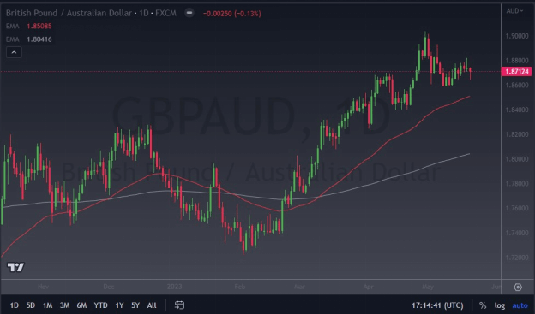Select the YTD time range

[x=100, y=305]
